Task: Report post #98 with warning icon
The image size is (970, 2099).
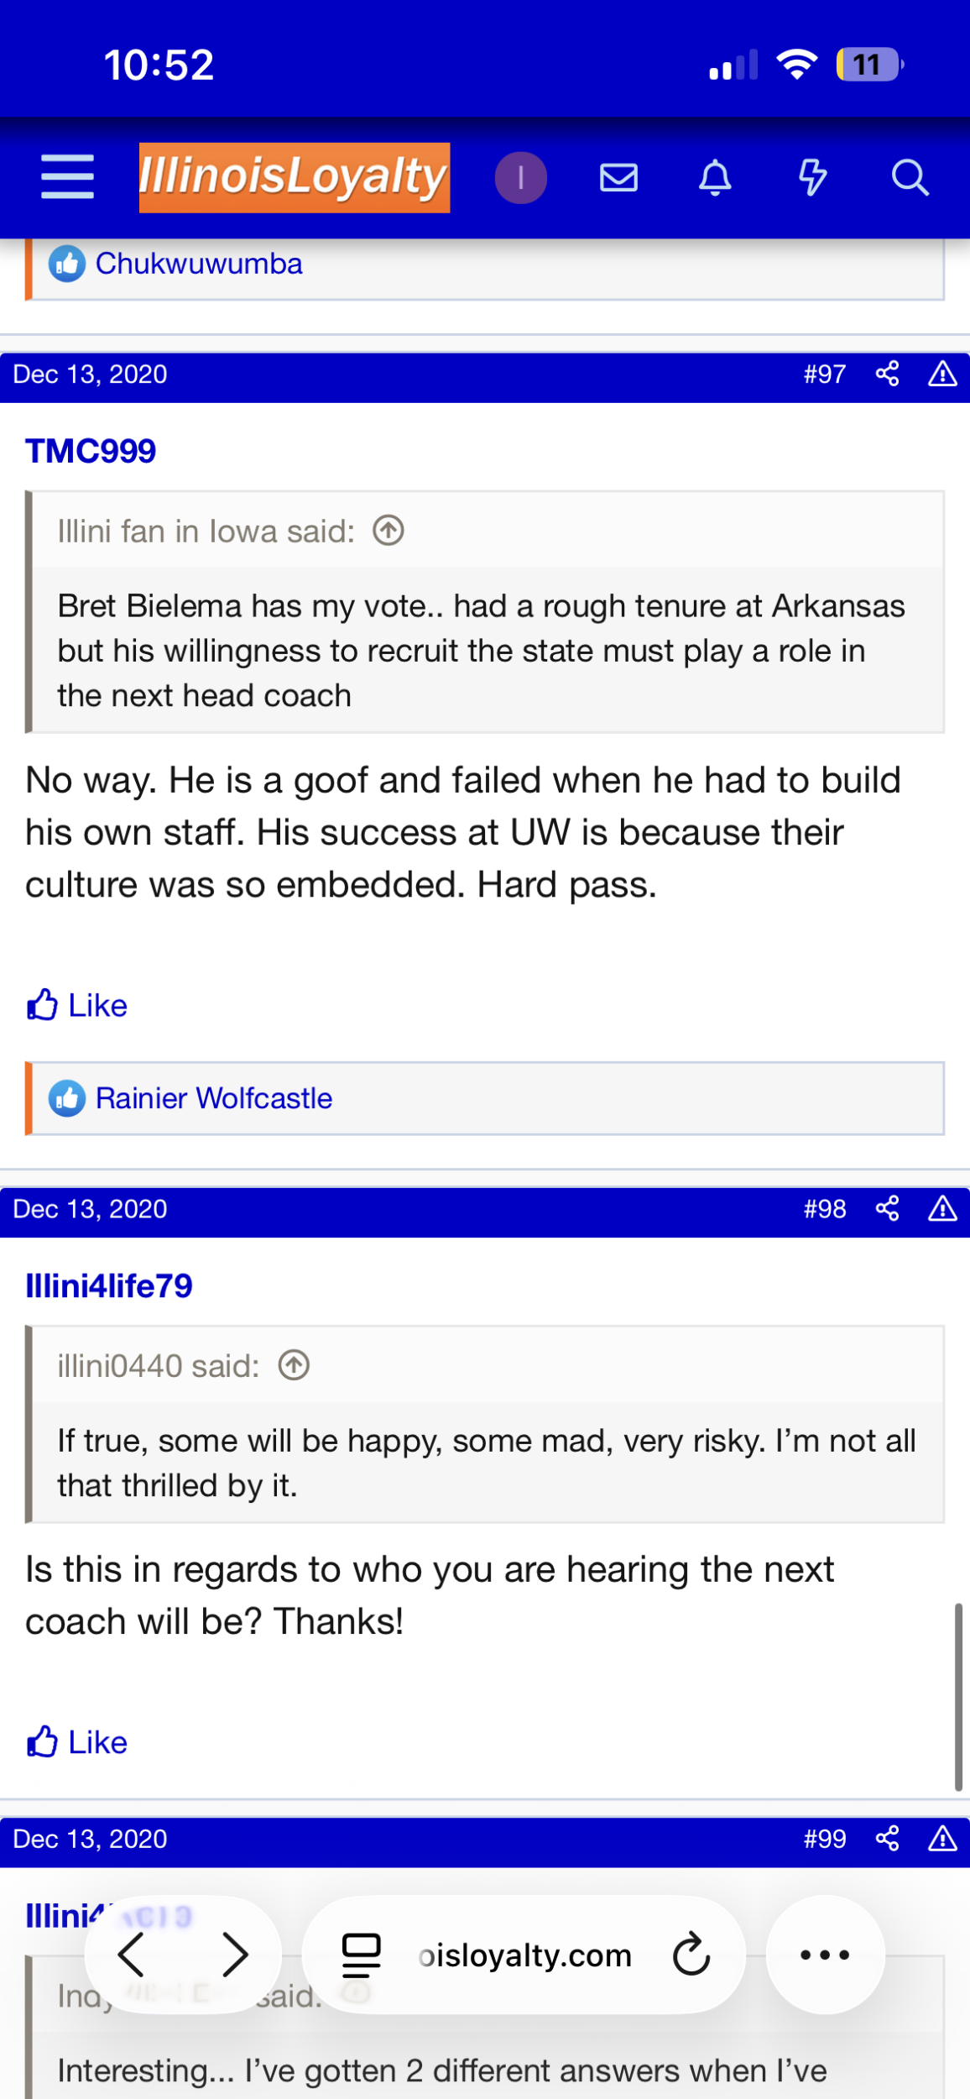Action: [x=942, y=1209]
